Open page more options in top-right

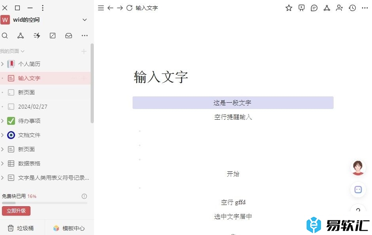pyautogui.click(x=365, y=8)
